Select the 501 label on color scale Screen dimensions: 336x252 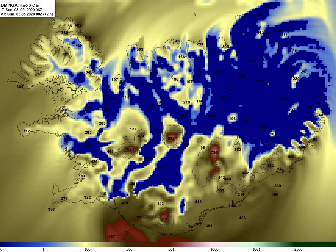pyautogui.click(x=171, y=249)
